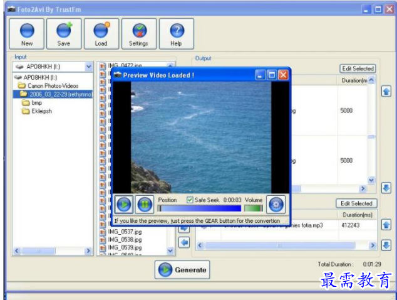Click the IMG_0539.jpg file icon
This screenshot has height=300, width=397.
(x=103, y=248)
